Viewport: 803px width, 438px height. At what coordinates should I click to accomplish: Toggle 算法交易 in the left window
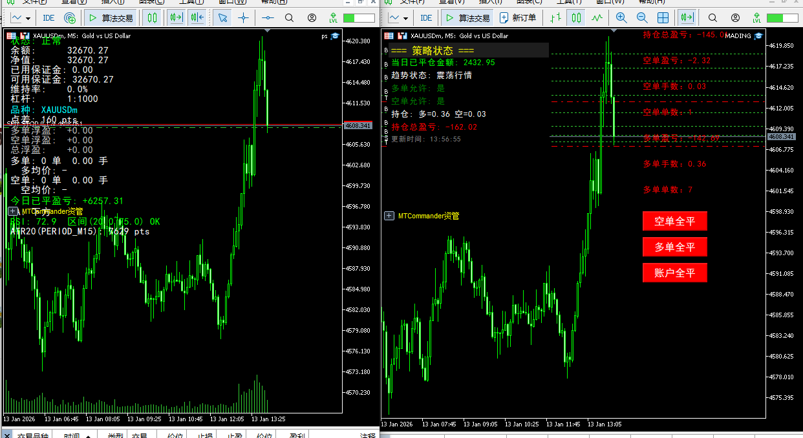[x=110, y=18]
